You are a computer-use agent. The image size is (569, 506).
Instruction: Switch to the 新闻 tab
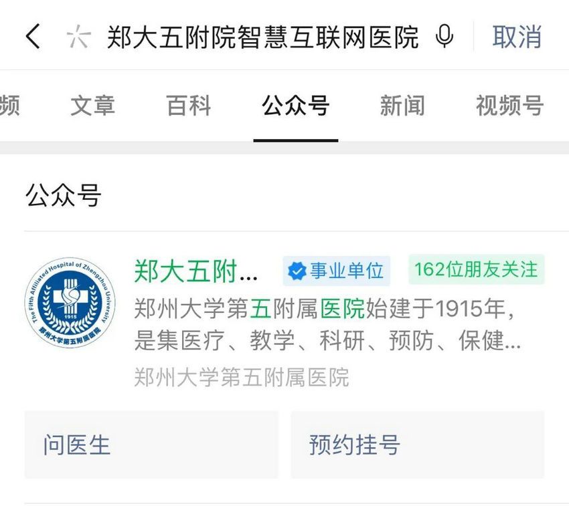tap(402, 106)
